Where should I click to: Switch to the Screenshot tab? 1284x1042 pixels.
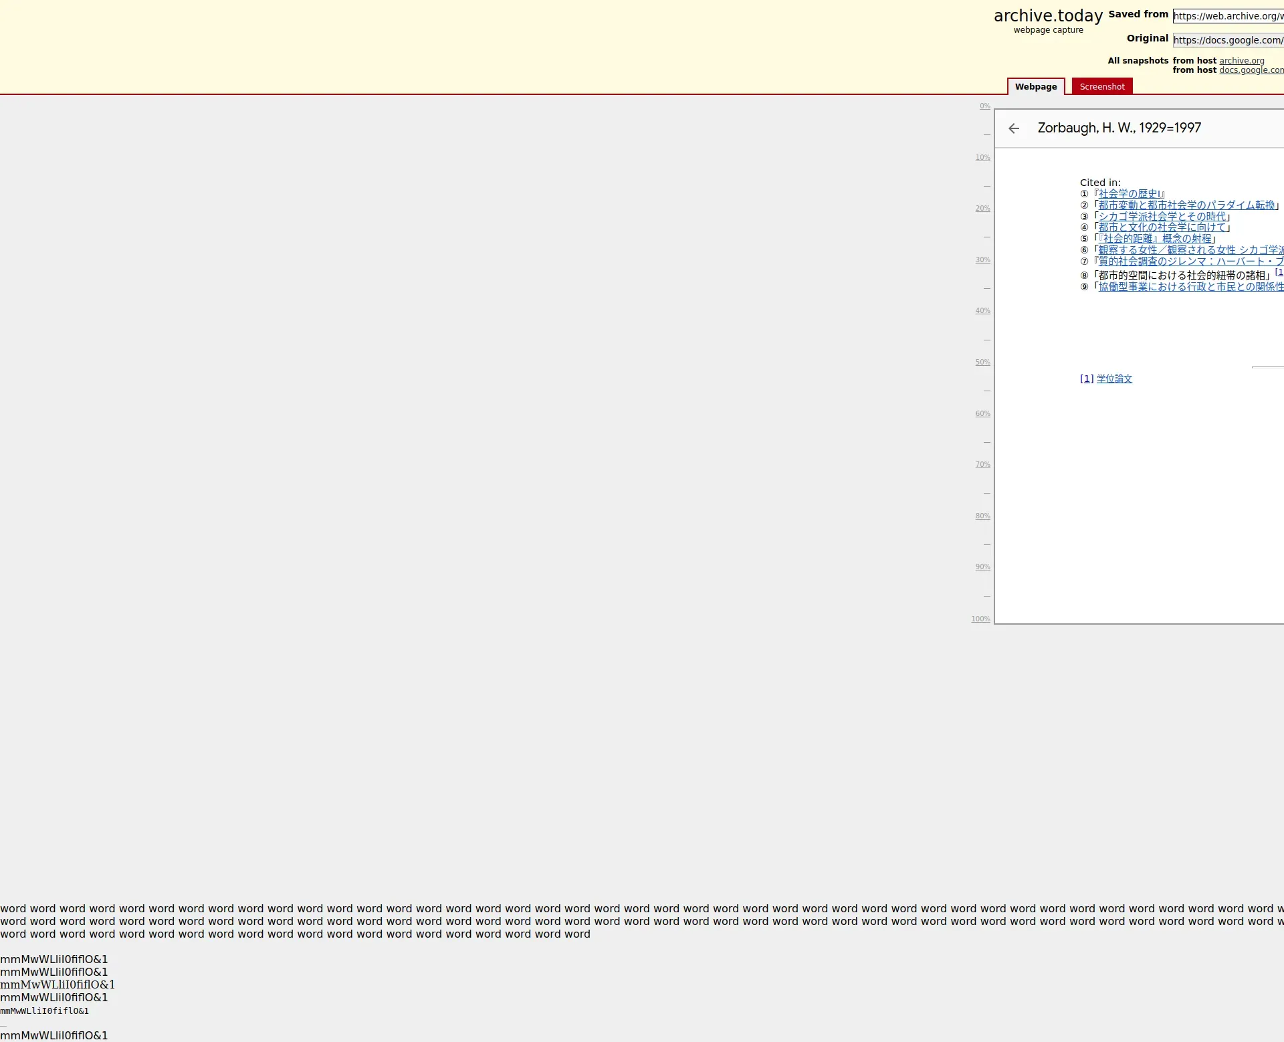1101,87
